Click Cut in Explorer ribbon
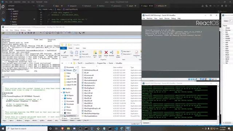 (82, 51)
